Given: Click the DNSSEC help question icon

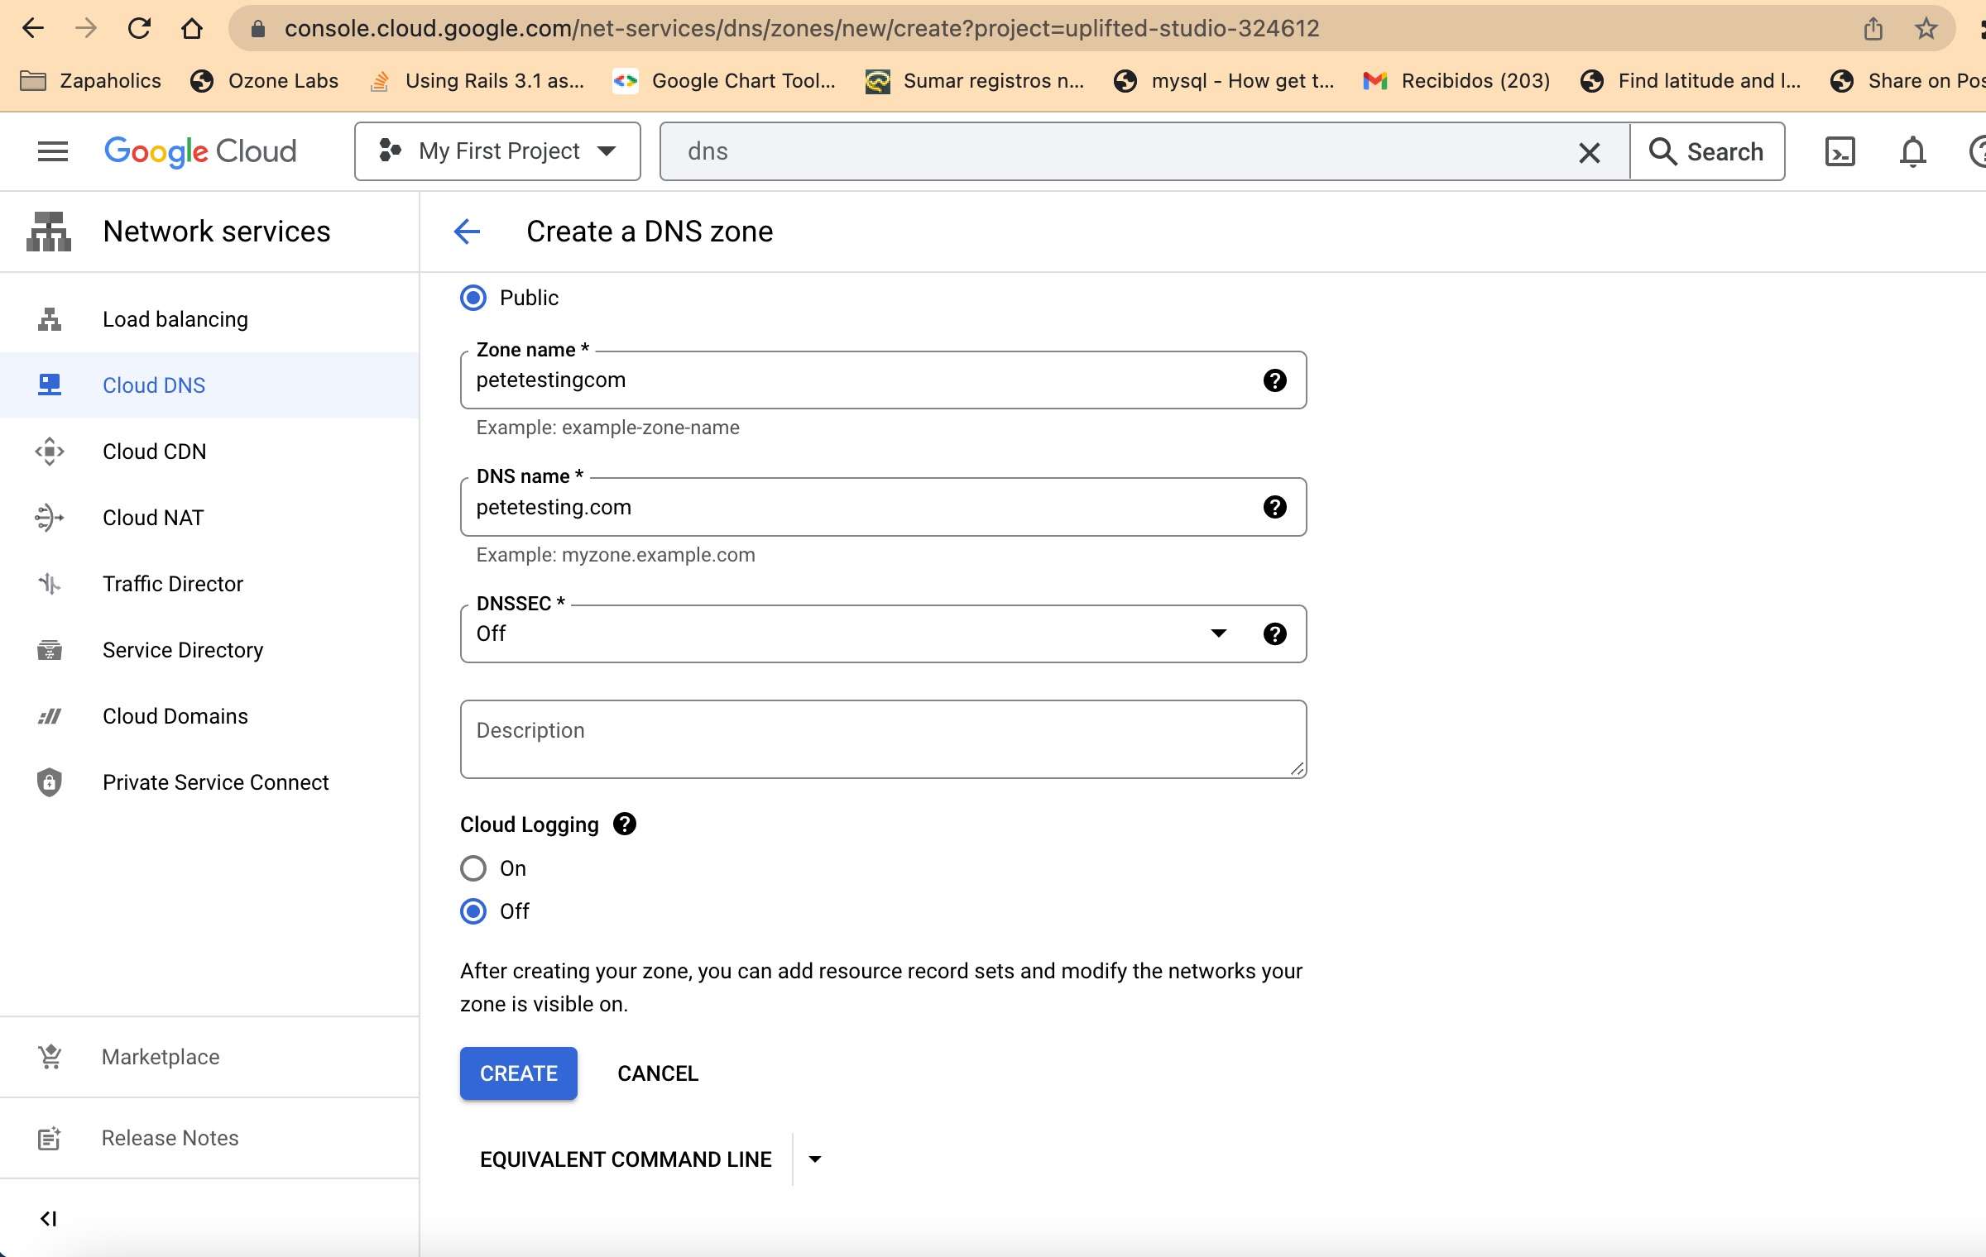Looking at the screenshot, I should coord(1274,633).
